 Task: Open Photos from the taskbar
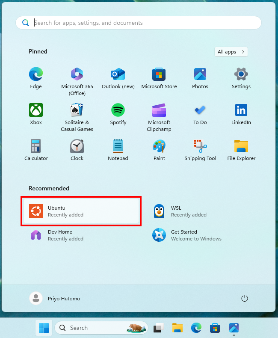pos(234,328)
